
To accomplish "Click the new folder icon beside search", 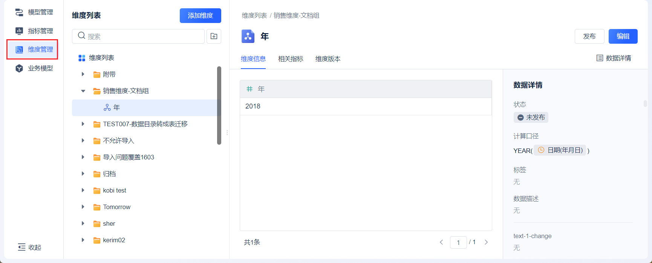I will (214, 36).
